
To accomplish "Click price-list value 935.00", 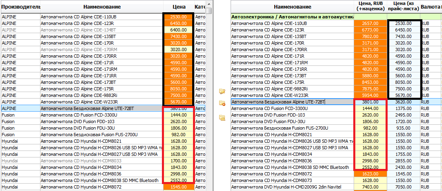I will 404,128.
